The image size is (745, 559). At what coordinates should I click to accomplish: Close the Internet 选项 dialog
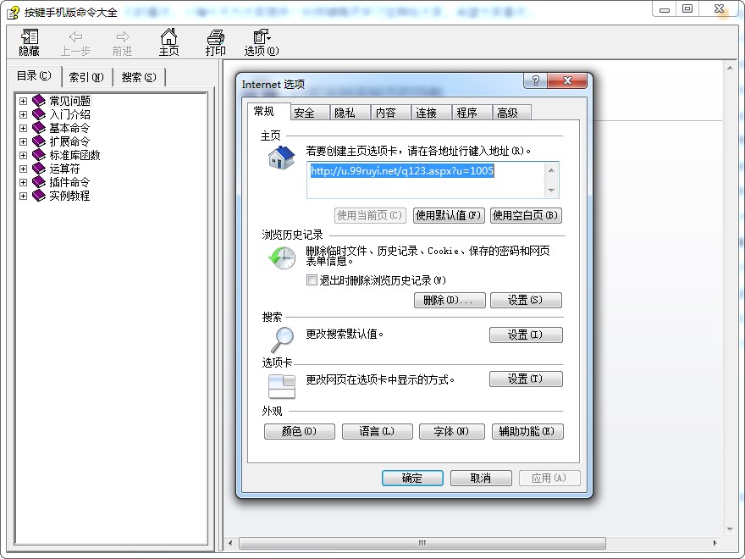(x=567, y=80)
